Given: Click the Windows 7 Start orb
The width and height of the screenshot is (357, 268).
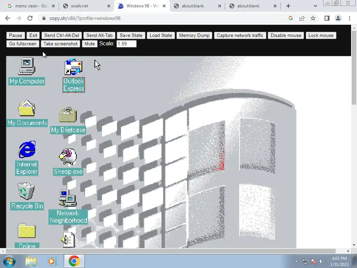Looking at the screenshot, I should pyautogui.click(x=9, y=261).
